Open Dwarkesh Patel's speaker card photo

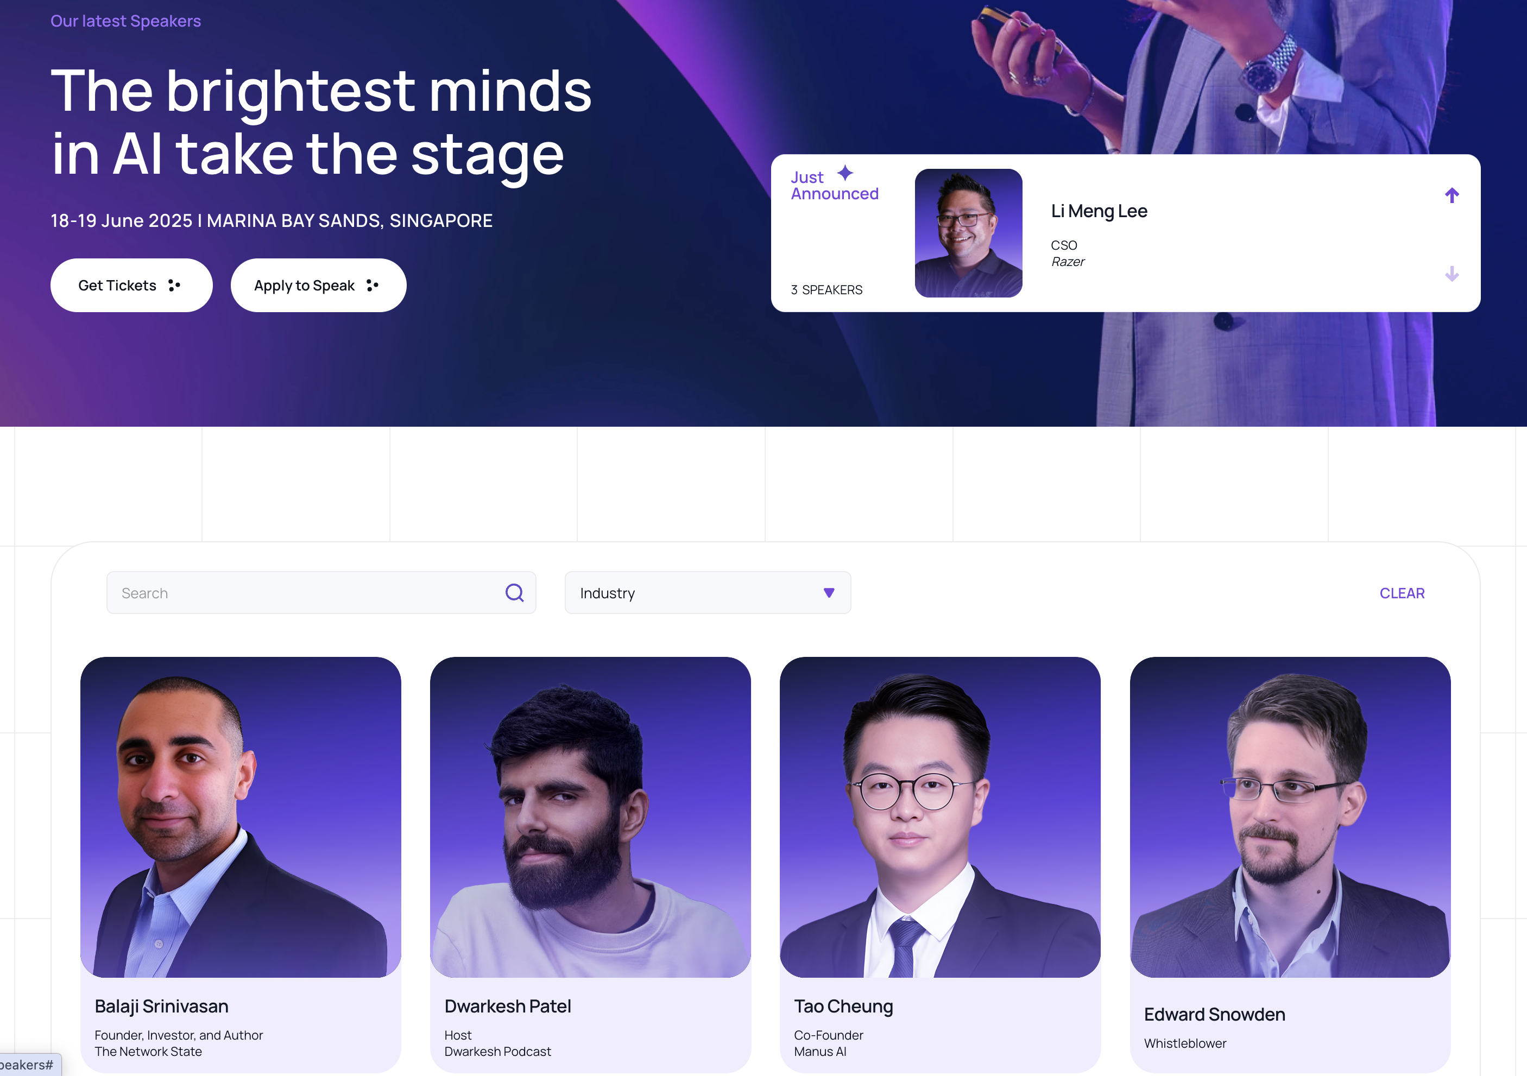(591, 817)
